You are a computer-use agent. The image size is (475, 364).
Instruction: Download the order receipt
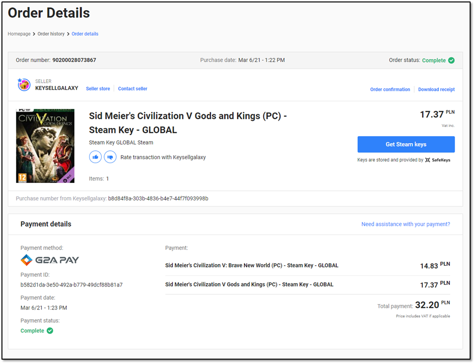click(437, 89)
